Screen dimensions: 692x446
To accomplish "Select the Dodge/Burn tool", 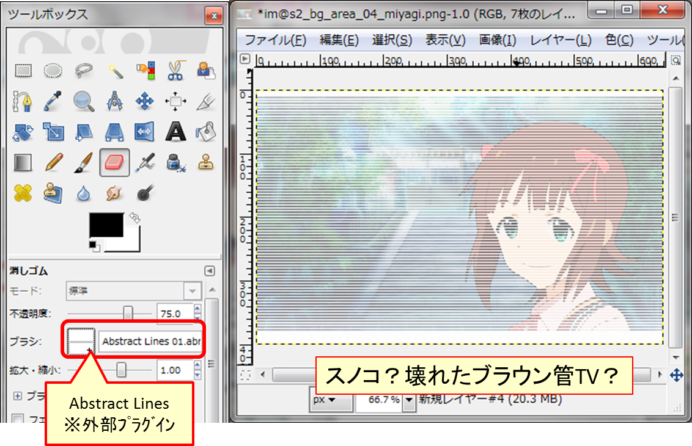I will pos(145,193).
